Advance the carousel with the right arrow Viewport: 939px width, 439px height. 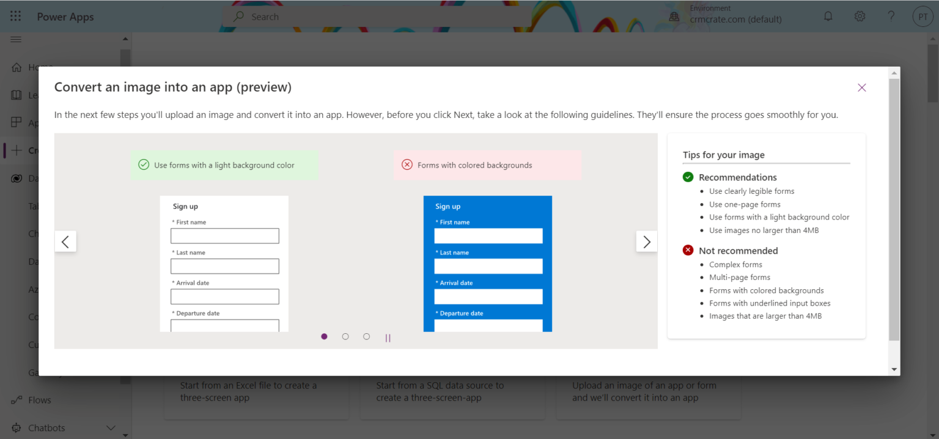point(646,242)
